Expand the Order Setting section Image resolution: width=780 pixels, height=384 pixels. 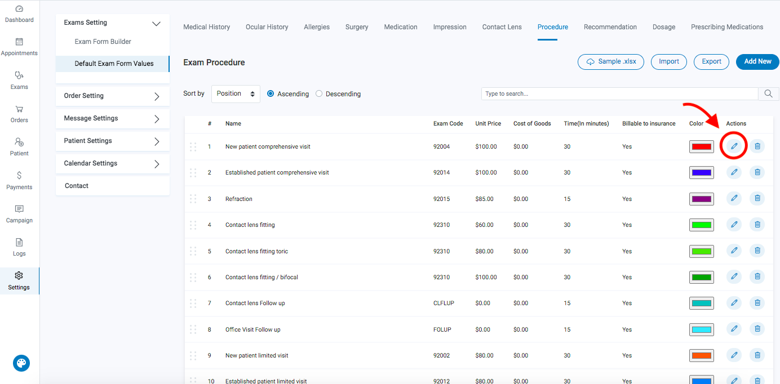[113, 96]
